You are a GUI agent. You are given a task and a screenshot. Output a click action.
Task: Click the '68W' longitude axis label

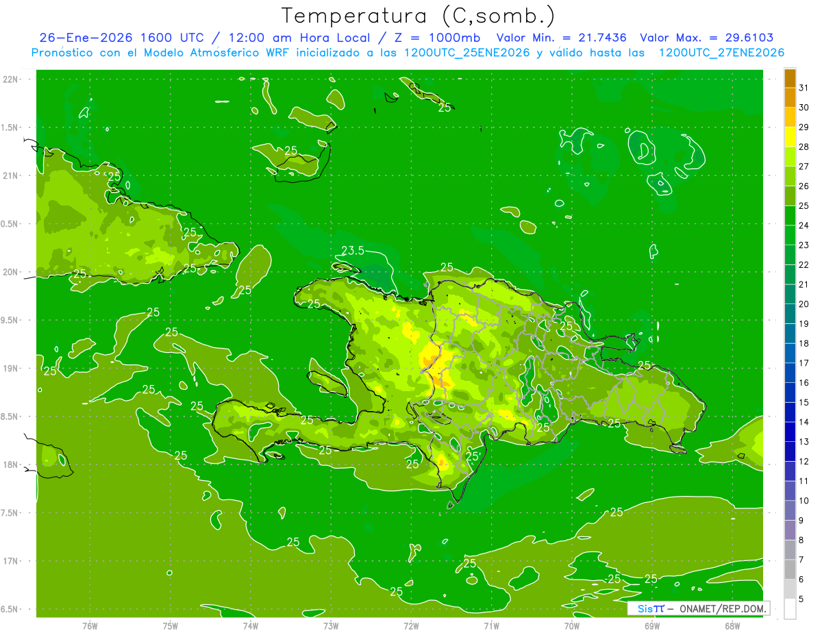732,625
